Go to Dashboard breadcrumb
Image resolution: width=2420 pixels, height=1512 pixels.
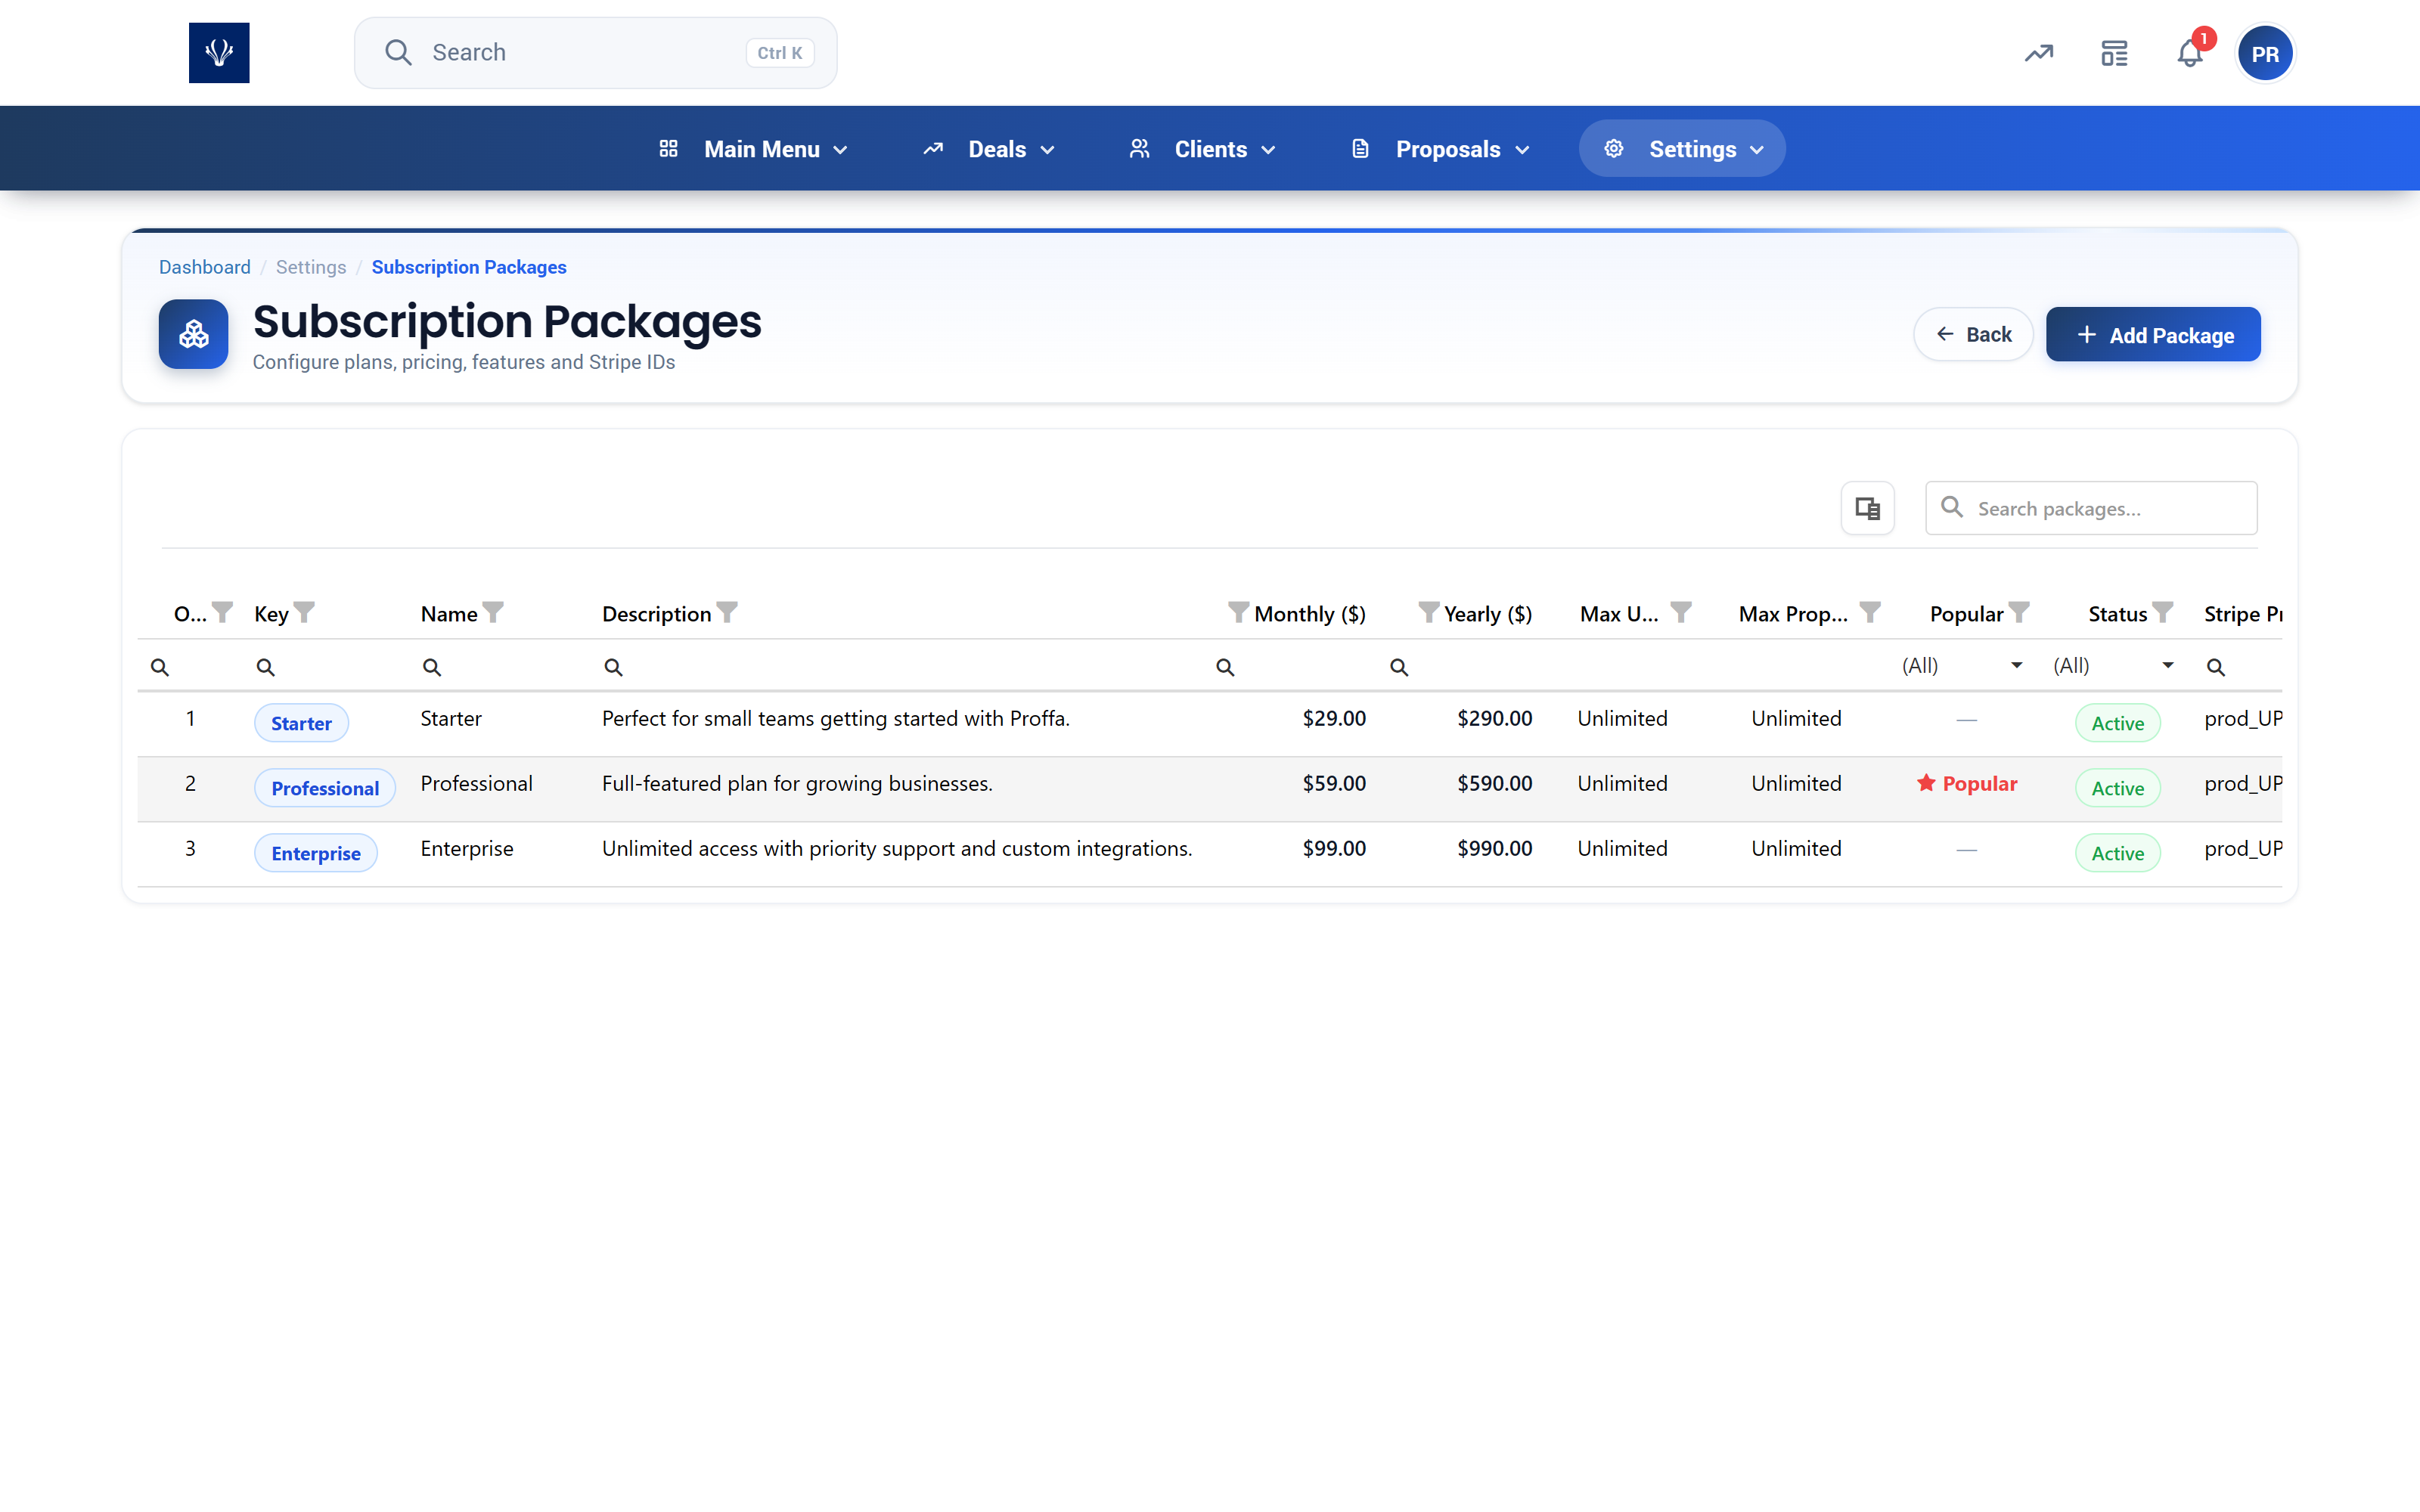pyautogui.click(x=205, y=267)
